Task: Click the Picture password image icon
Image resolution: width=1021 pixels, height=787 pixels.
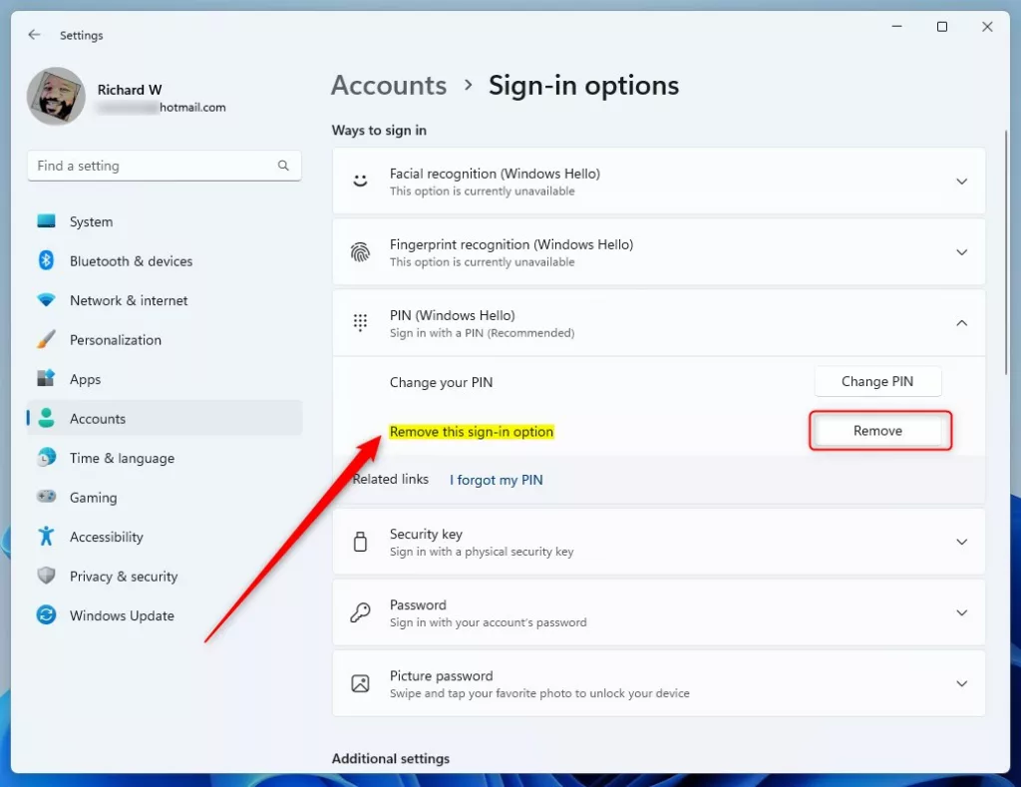Action: pyautogui.click(x=360, y=683)
